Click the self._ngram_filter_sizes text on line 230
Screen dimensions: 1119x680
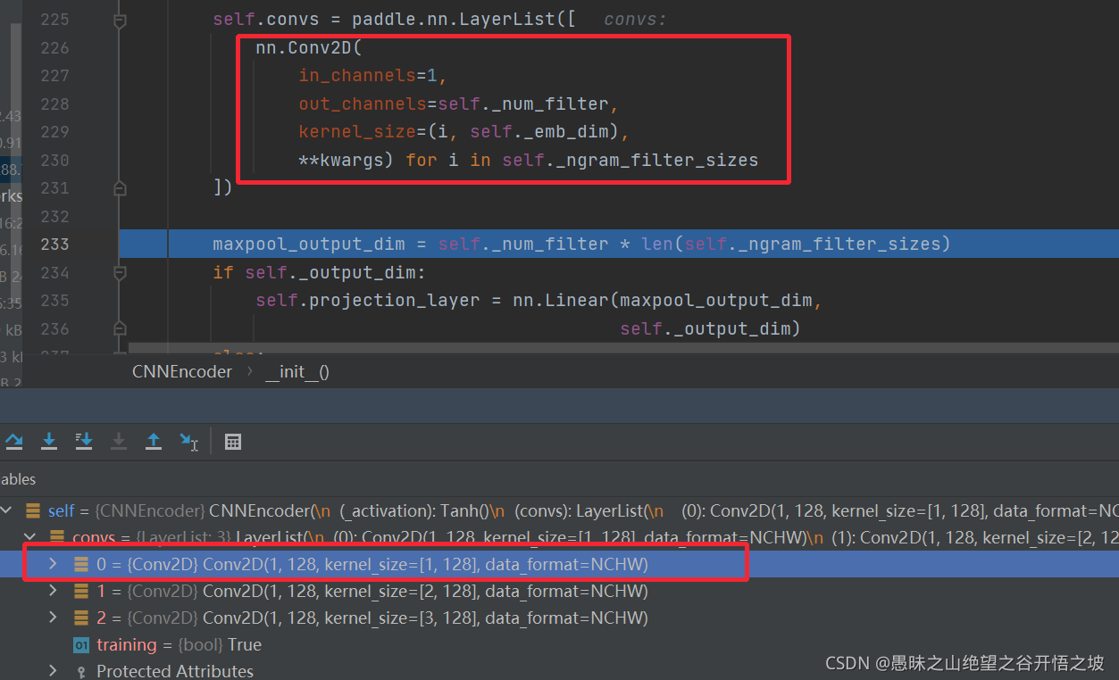630,161
